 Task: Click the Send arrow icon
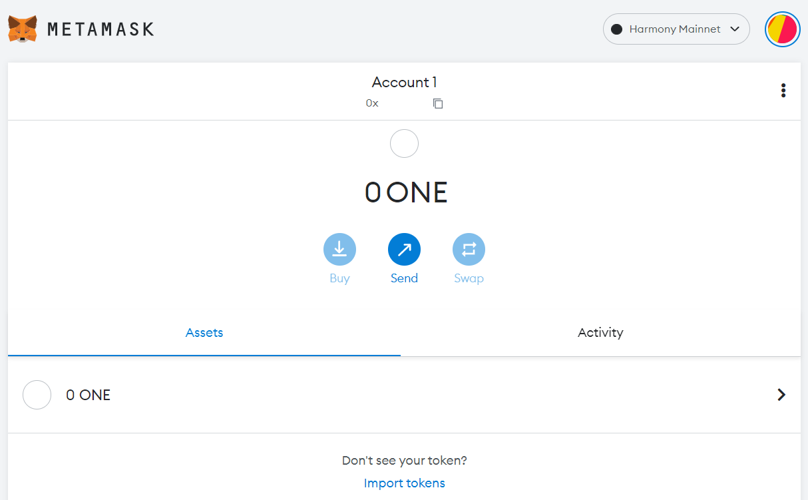coord(404,250)
